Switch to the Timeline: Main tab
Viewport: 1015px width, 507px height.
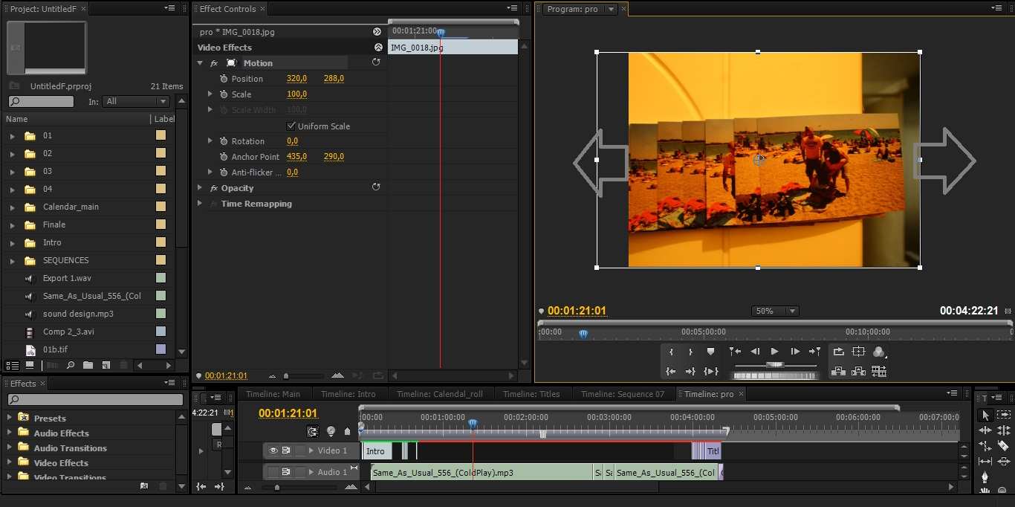pyautogui.click(x=273, y=394)
